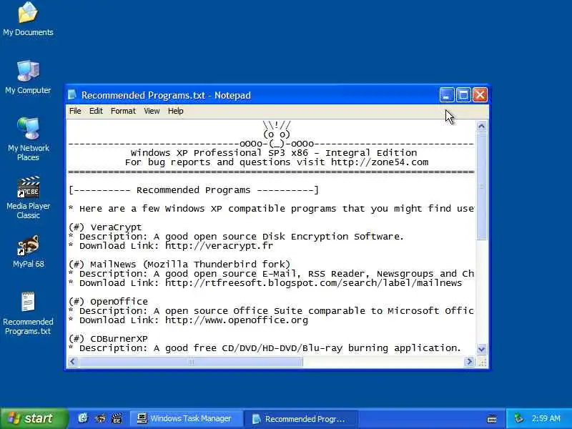
Task: Click the horizontal scrollbar thumb
Action: (191, 362)
